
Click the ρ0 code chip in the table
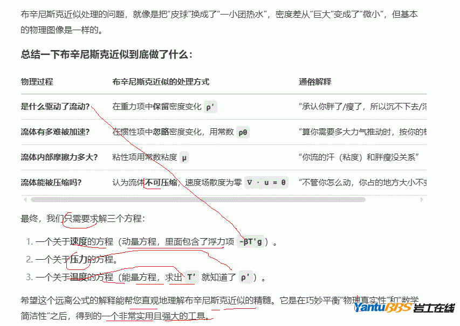pyautogui.click(x=244, y=132)
